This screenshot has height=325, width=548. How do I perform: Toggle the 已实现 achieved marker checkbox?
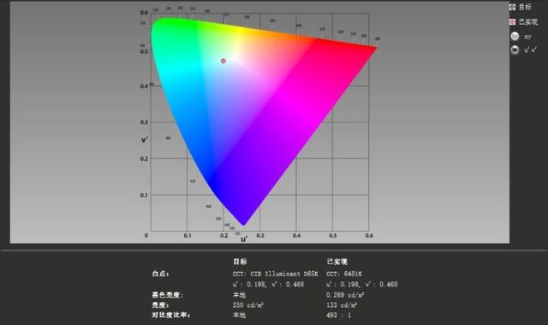coord(513,22)
